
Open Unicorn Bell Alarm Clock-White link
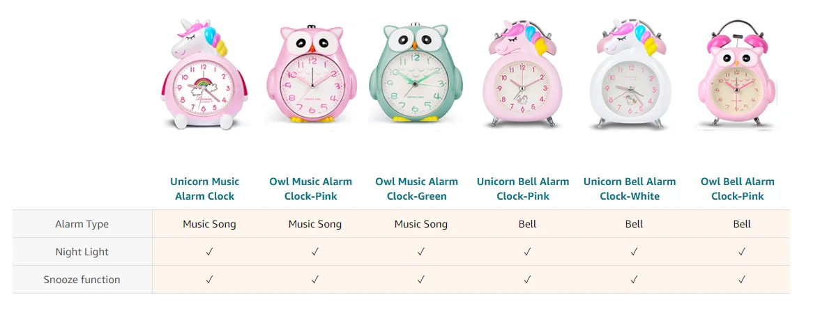coord(630,189)
